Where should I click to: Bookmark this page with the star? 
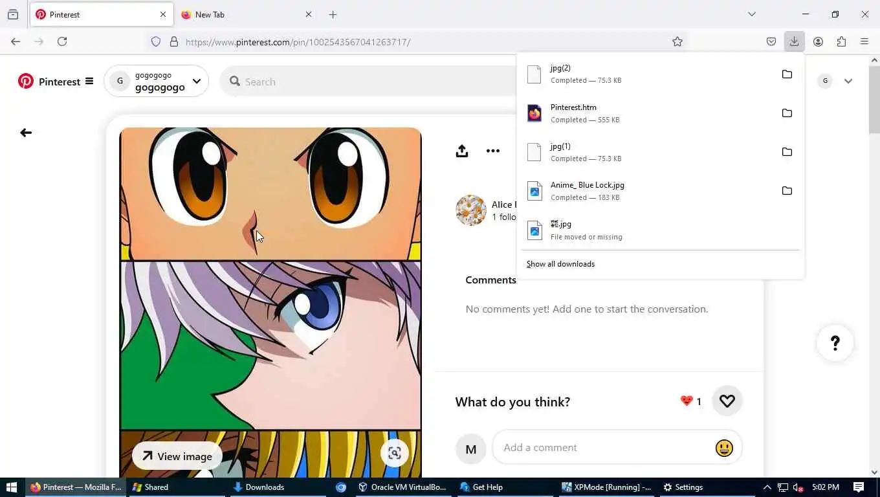coord(677,41)
